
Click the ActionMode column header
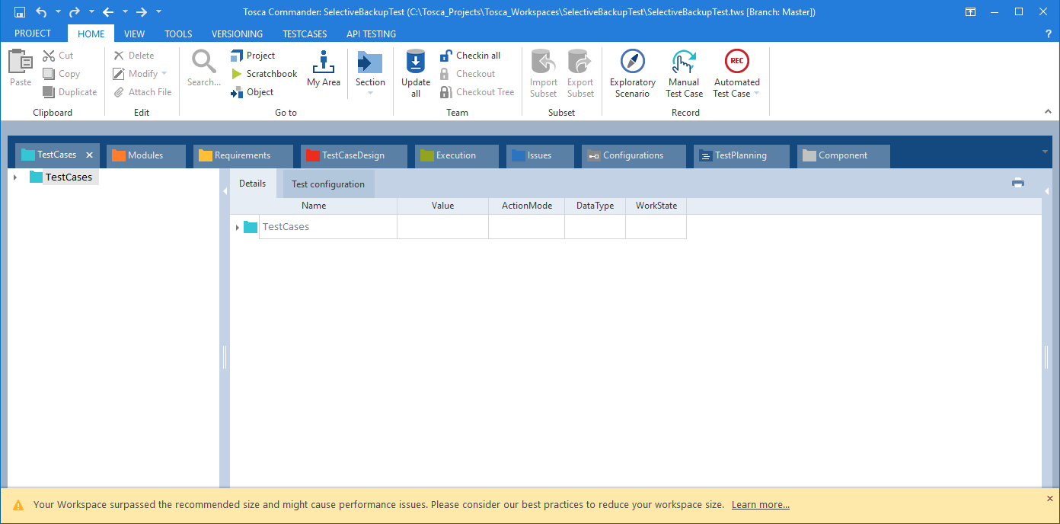(x=527, y=206)
